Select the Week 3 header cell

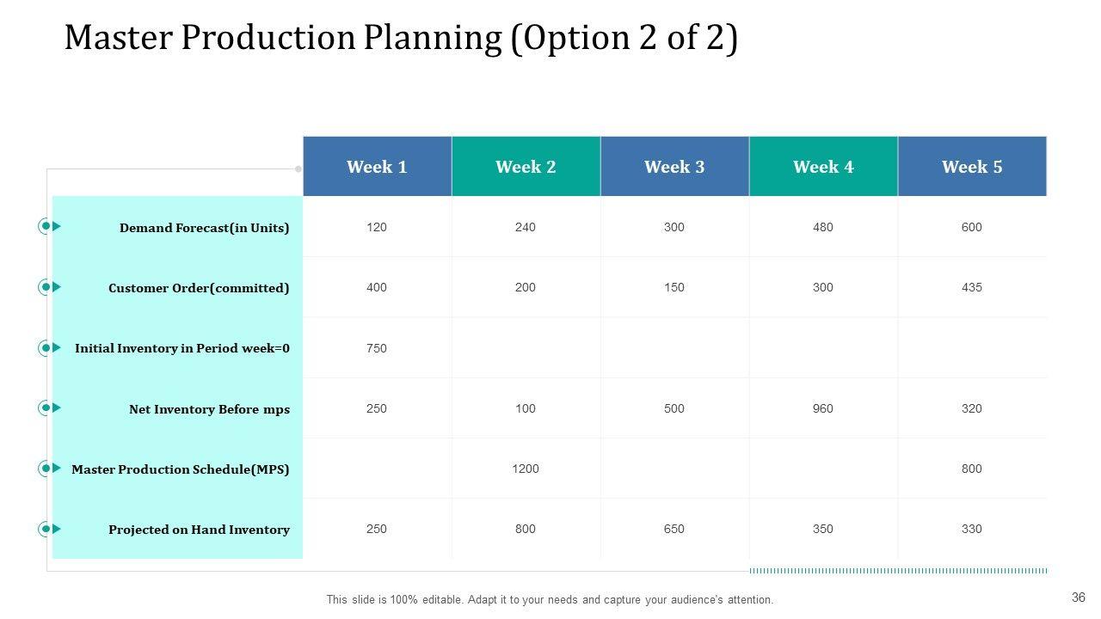[674, 167]
